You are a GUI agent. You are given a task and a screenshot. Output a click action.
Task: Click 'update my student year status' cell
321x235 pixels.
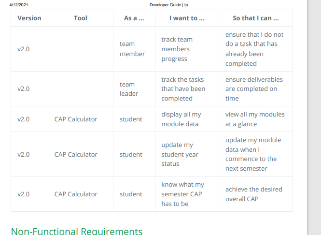(x=180, y=154)
